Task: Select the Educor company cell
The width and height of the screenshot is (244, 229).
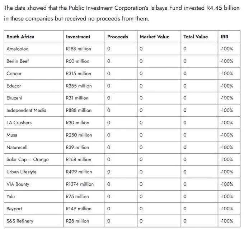Action: pyautogui.click(x=34, y=86)
